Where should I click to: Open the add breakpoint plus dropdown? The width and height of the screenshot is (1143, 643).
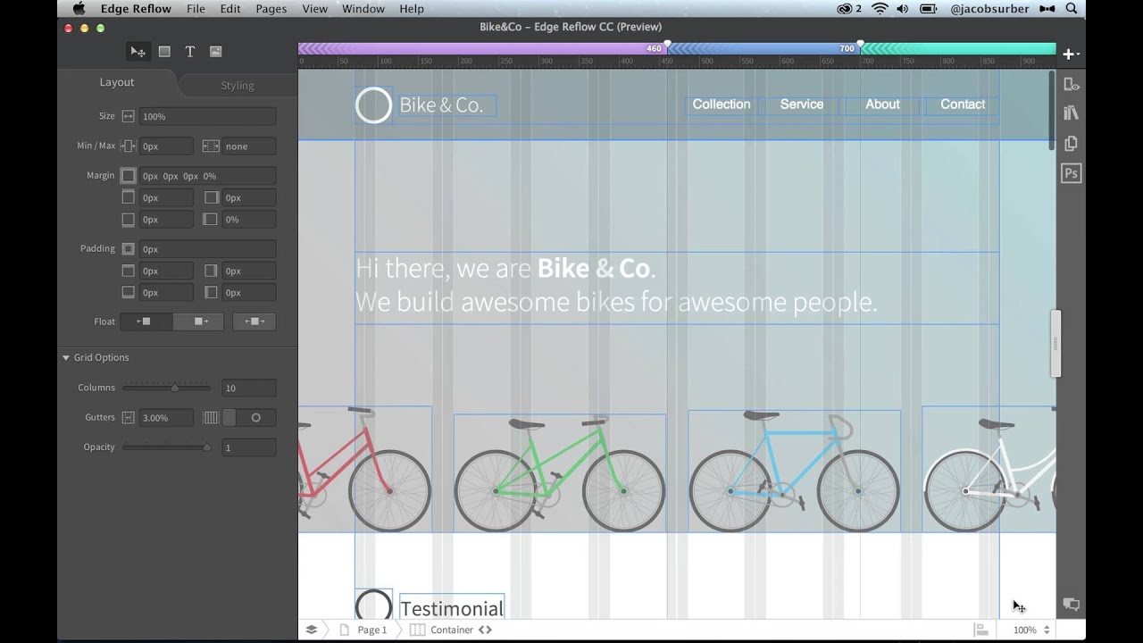point(1070,54)
